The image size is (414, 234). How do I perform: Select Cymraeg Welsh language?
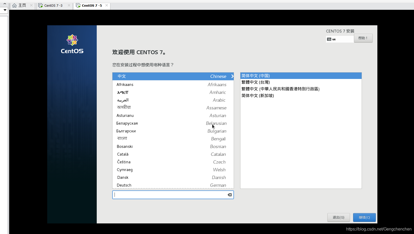coord(173,170)
